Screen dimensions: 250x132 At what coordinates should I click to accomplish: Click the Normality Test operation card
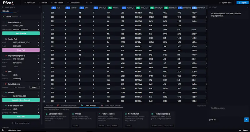(136, 120)
